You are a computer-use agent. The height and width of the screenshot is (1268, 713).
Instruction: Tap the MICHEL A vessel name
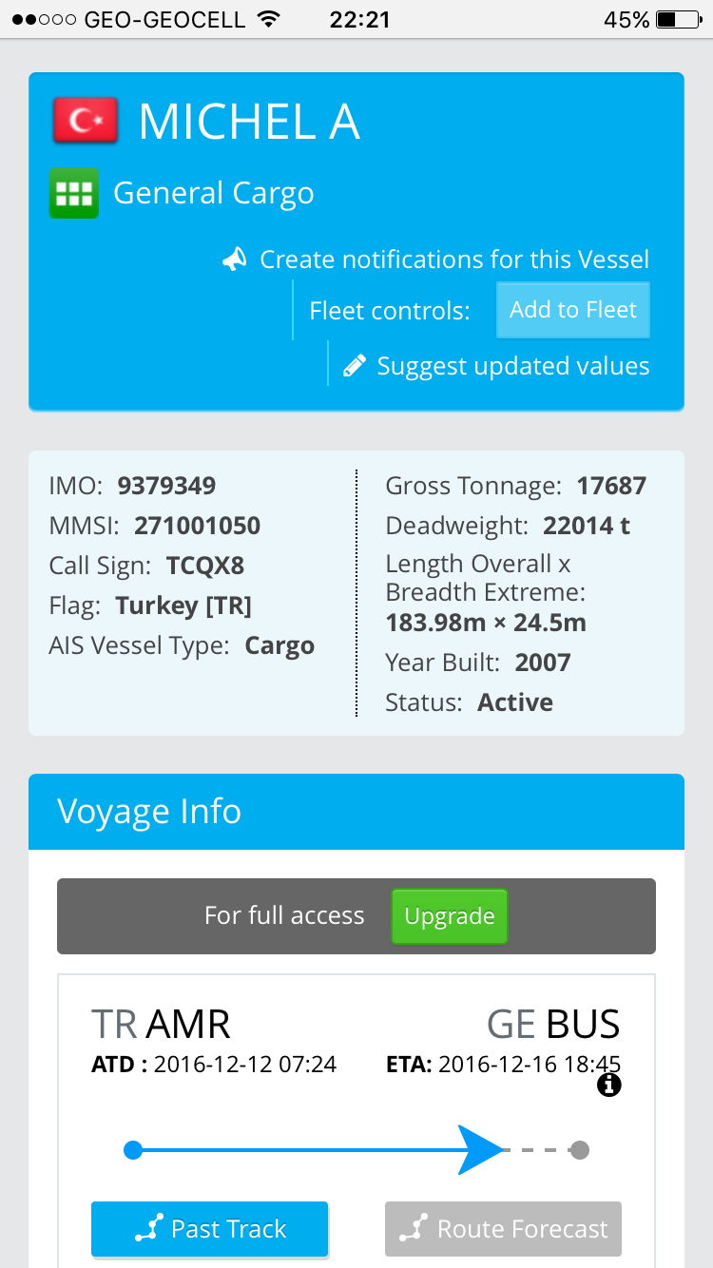pyautogui.click(x=249, y=122)
